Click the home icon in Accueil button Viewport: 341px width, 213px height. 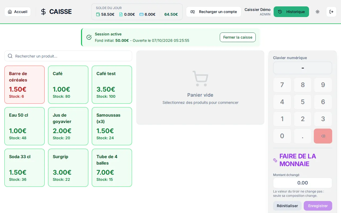click(x=10, y=12)
